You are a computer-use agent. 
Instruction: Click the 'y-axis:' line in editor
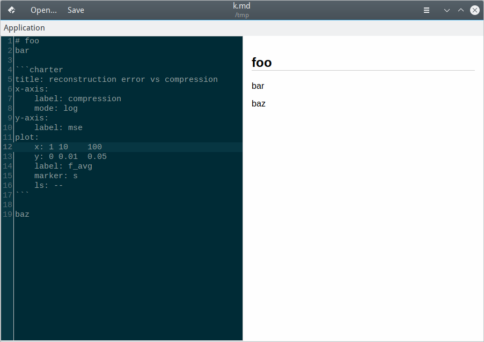pyautogui.click(x=32, y=118)
